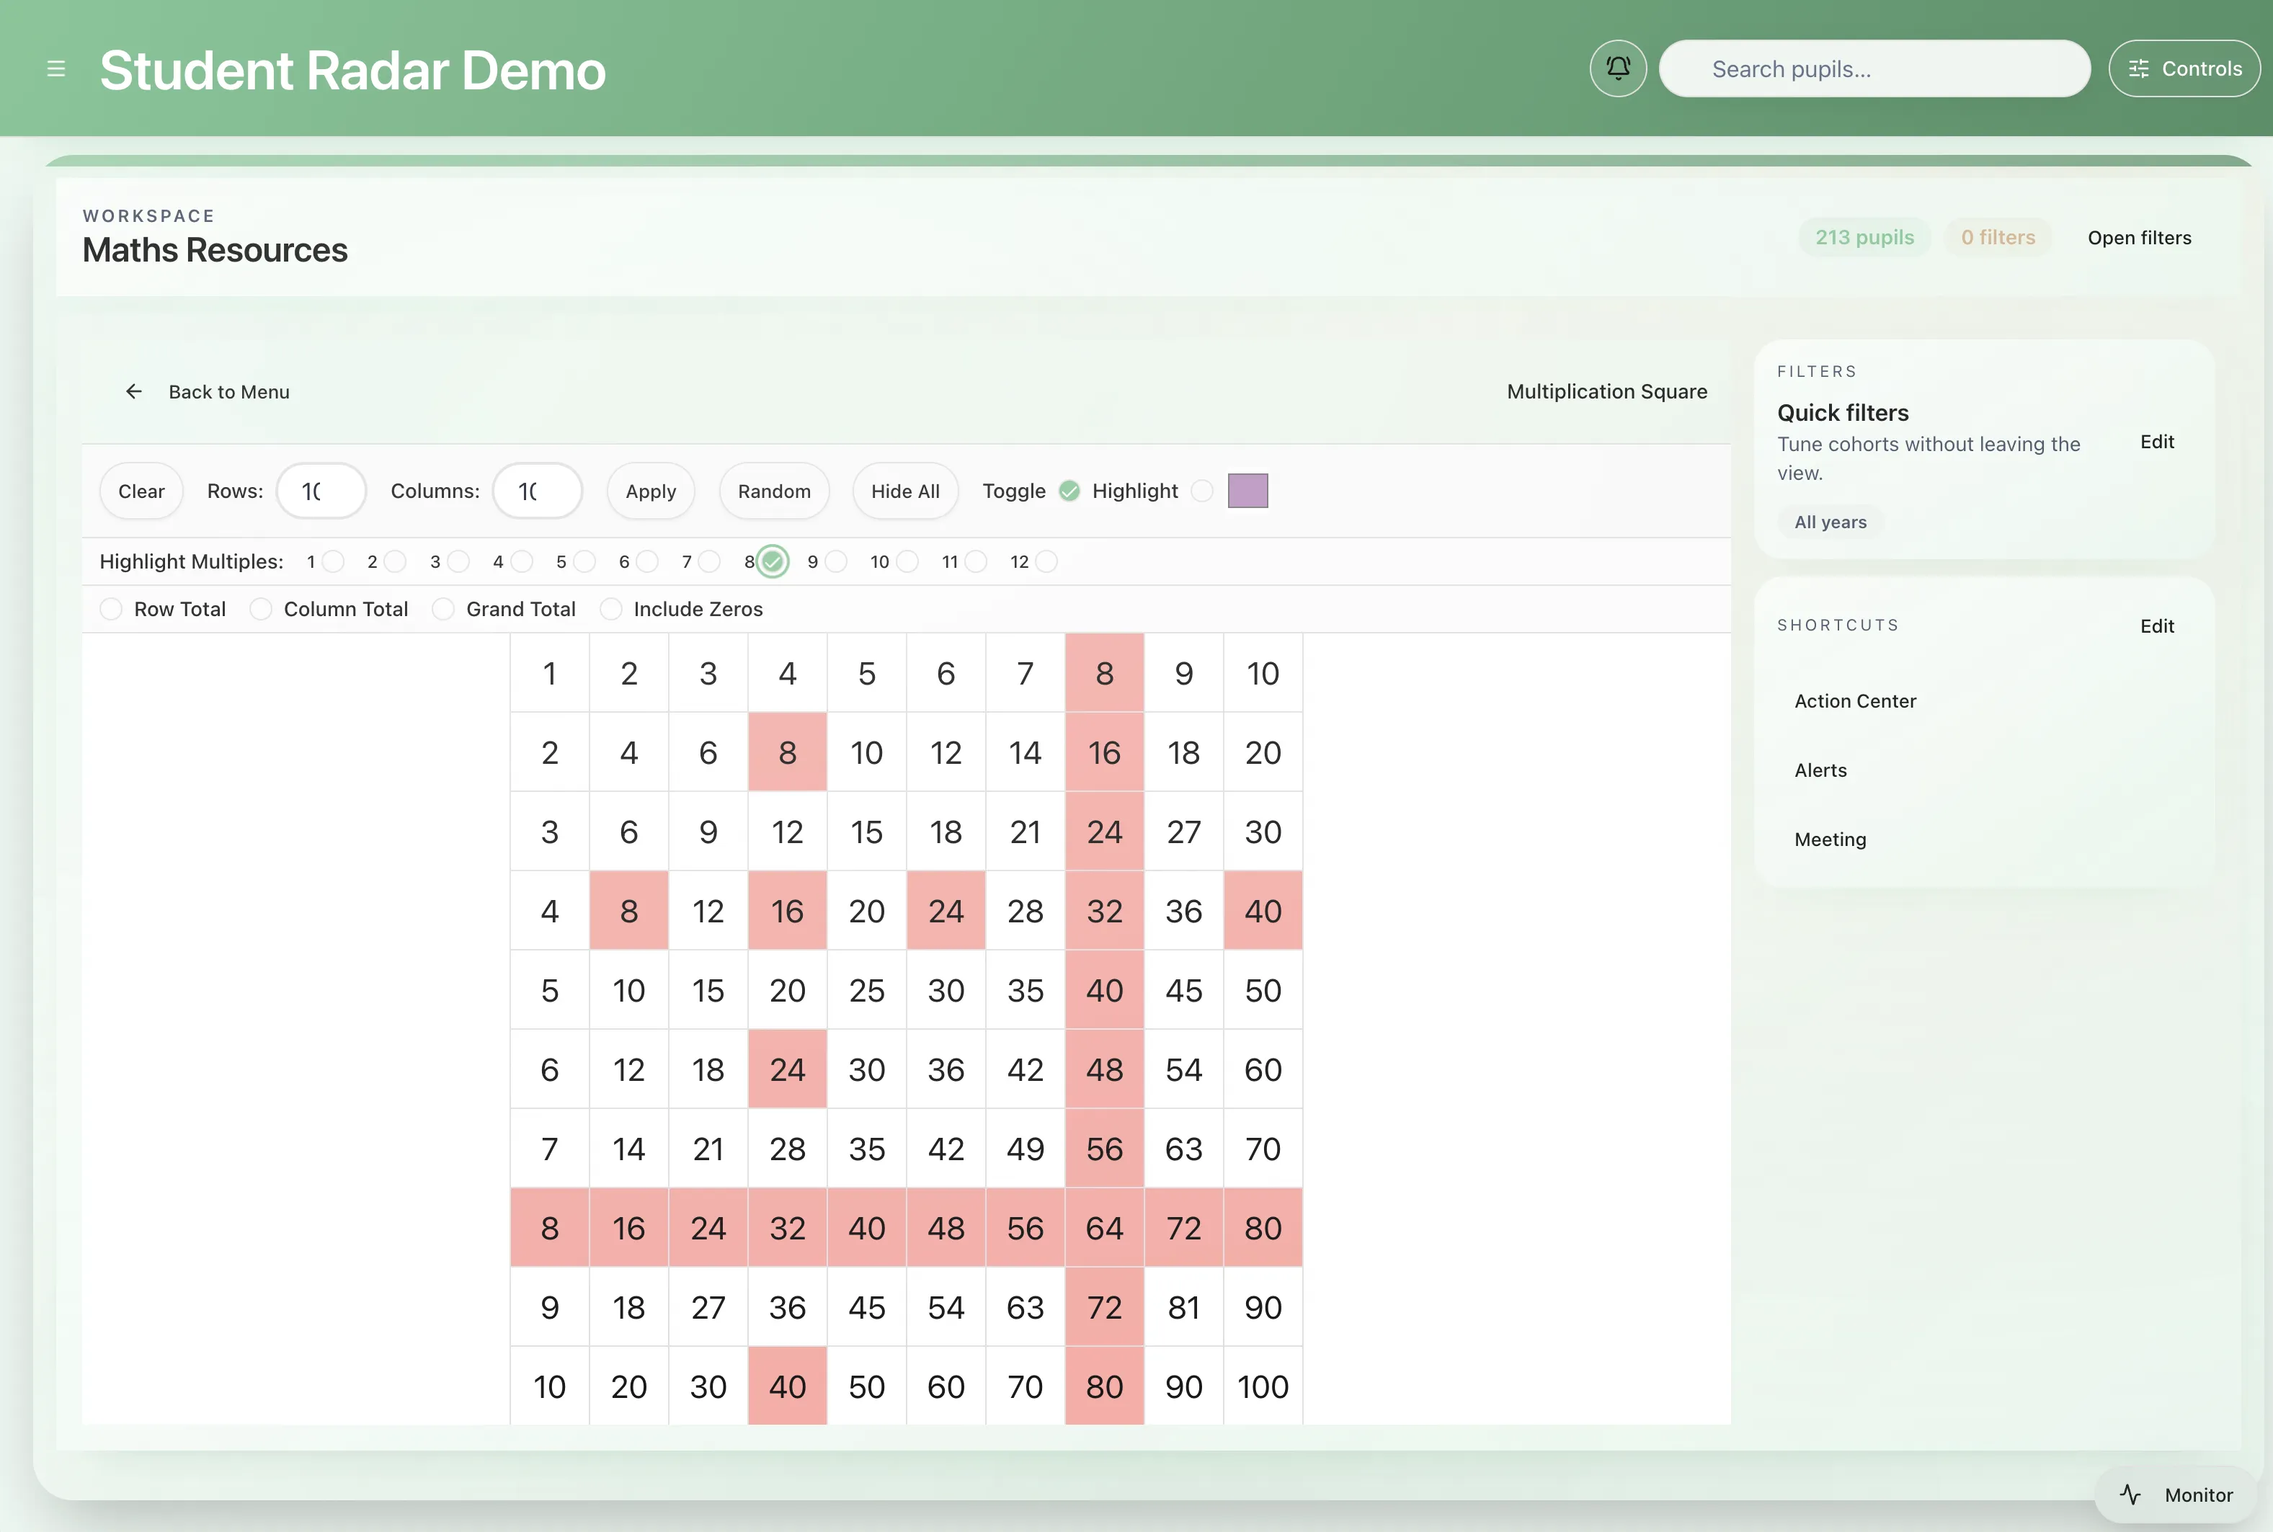Go to Alerts shortcut
The image size is (2273, 1532).
coord(1820,770)
